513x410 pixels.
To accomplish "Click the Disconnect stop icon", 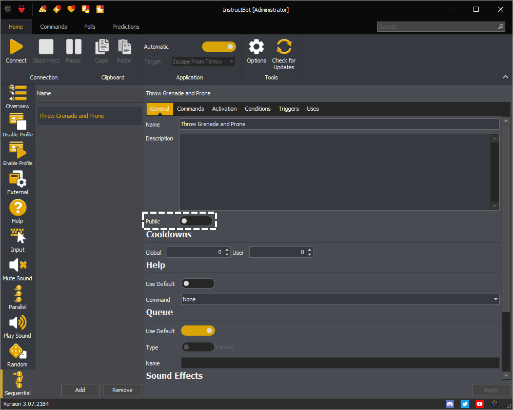I will tap(46, 47).
